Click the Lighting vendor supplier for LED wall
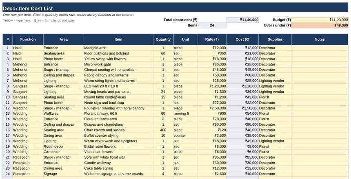The height and width of the screenshot is (179, 351). 275,86
